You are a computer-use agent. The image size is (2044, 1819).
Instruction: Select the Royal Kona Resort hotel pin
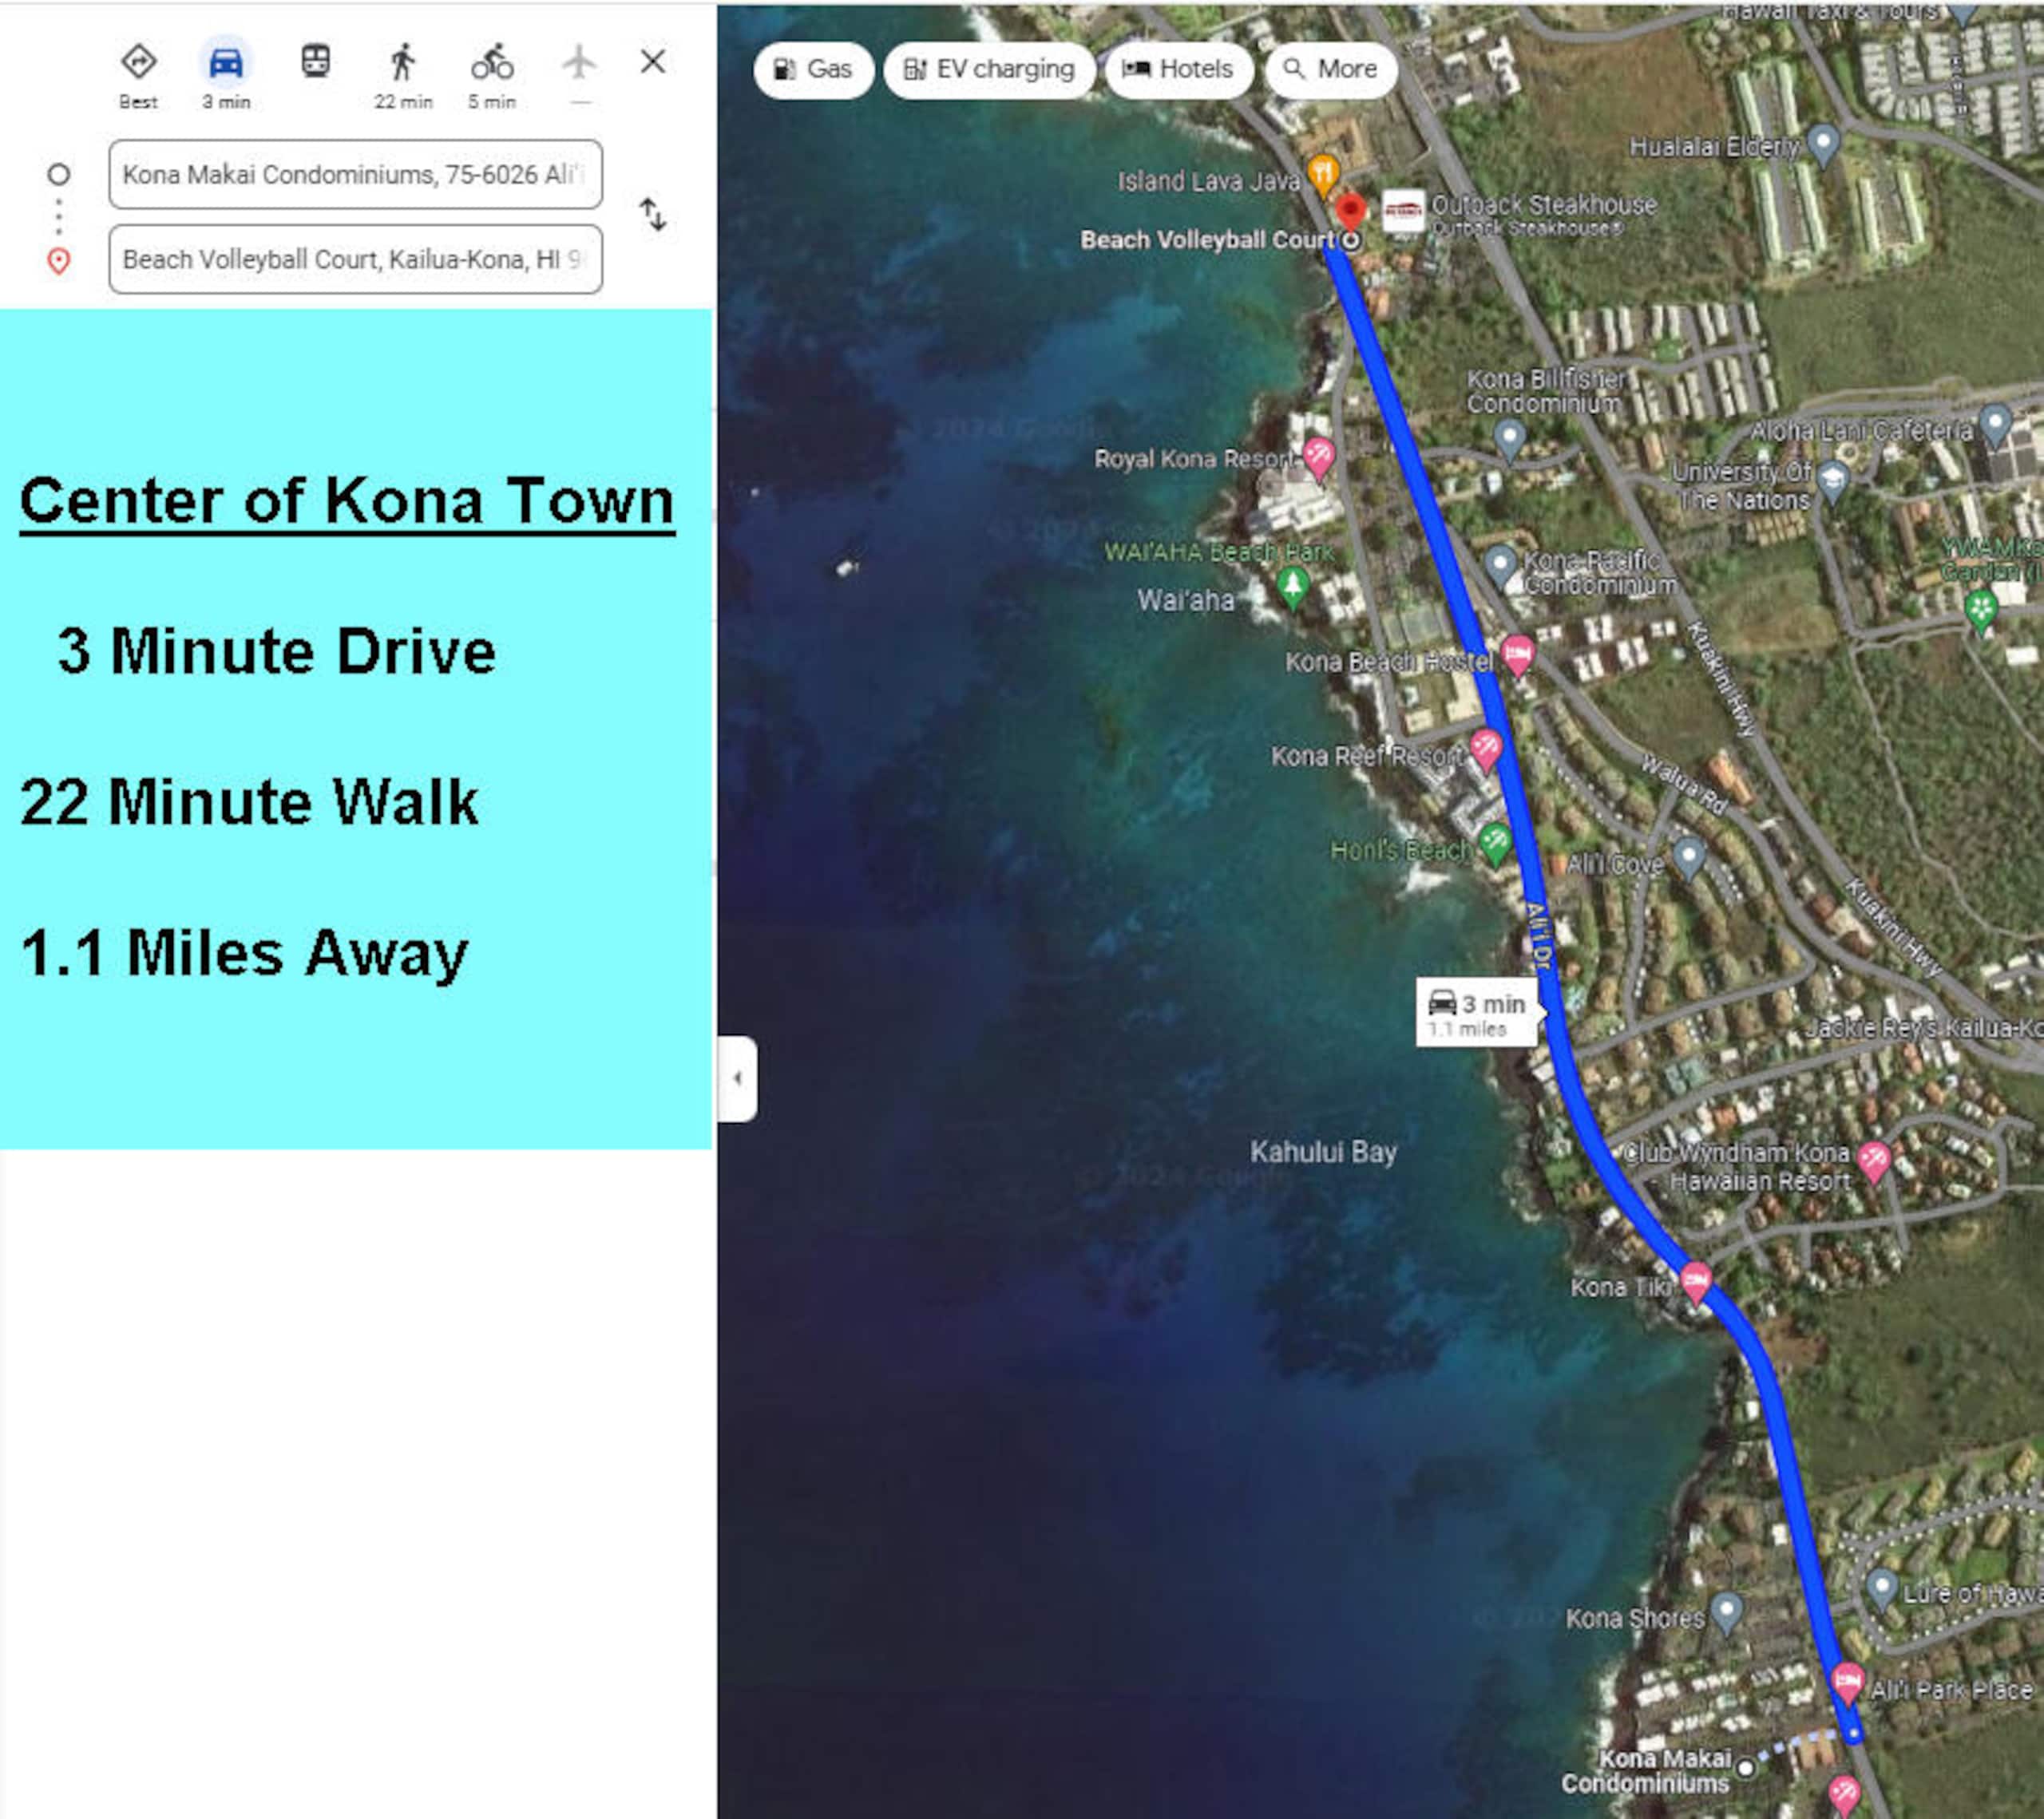pos(1319,458)
